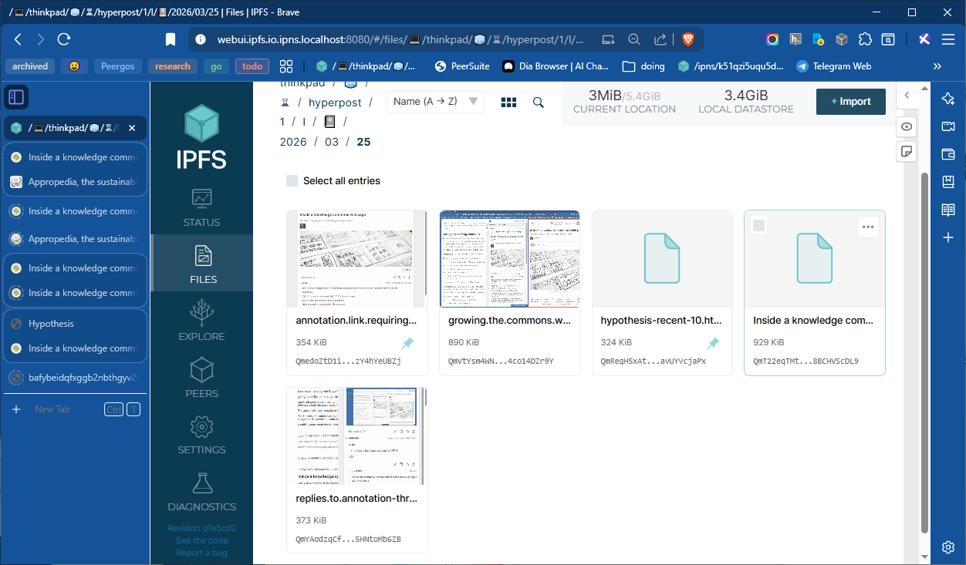
Task: Tick checkbox on Inside a knowledge com file
Action: tap(759, 226)
